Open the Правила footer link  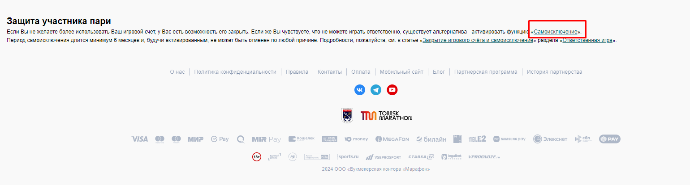(x=297, y=72)
